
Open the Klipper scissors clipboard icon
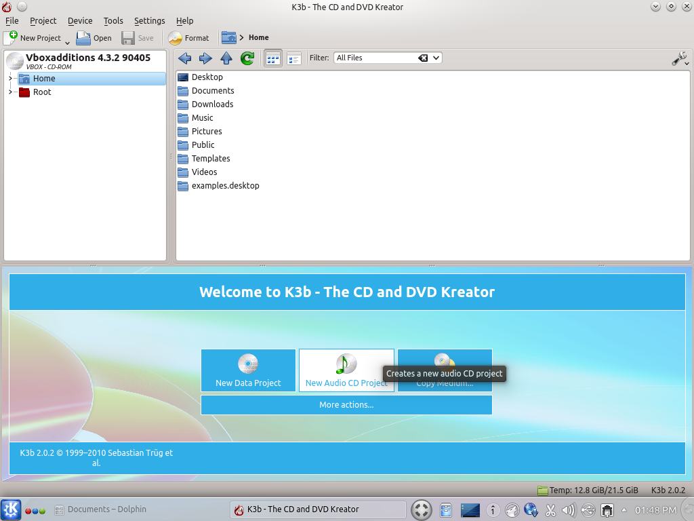click(550, 510)
